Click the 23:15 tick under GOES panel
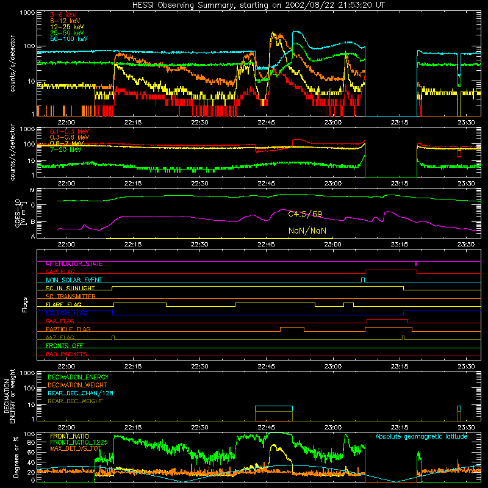Viewport: 488px width, 488px height. point(400,245)
